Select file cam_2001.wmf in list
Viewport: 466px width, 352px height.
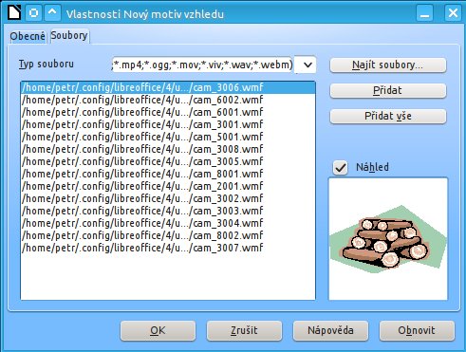point(168,186)
